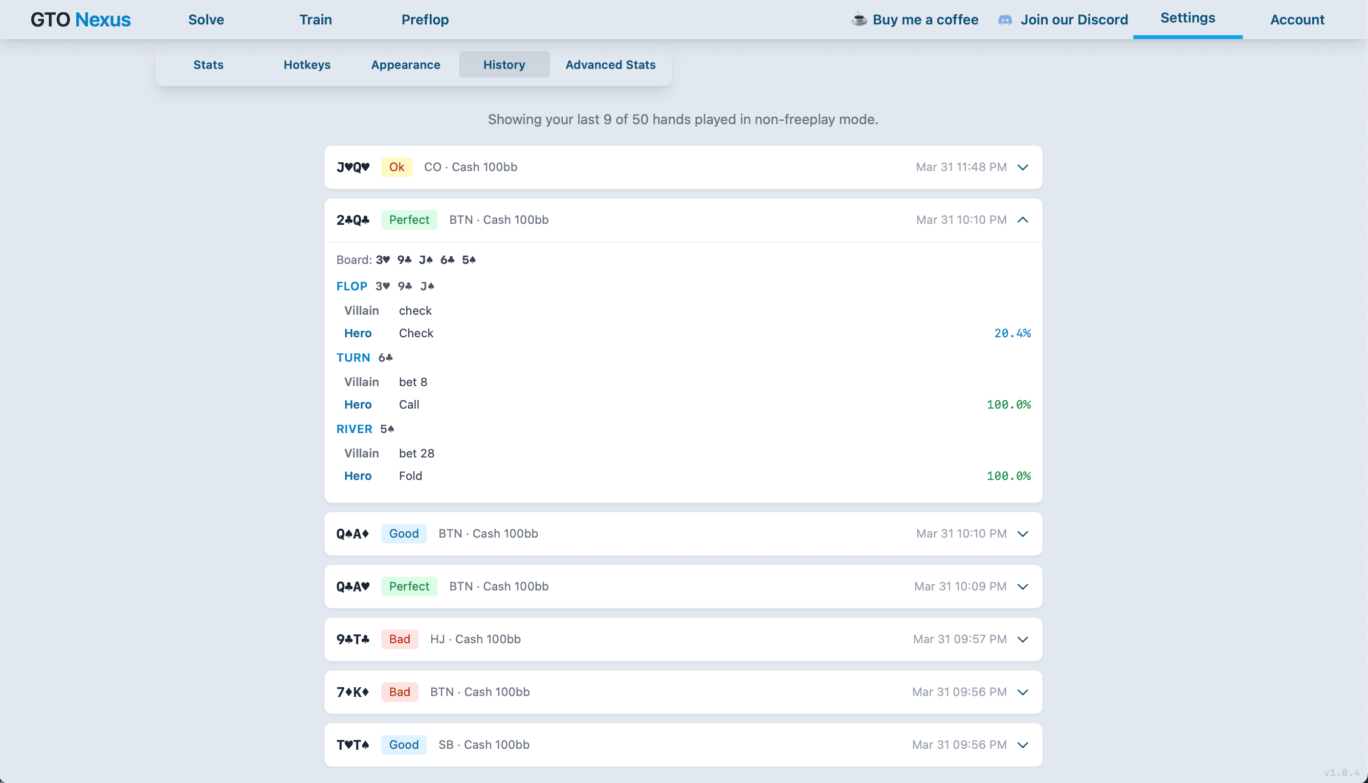Click the GTO Nexus logo
Image resolution: width=1368 pixels, height=783 pixels.
[x=80, y=20]
